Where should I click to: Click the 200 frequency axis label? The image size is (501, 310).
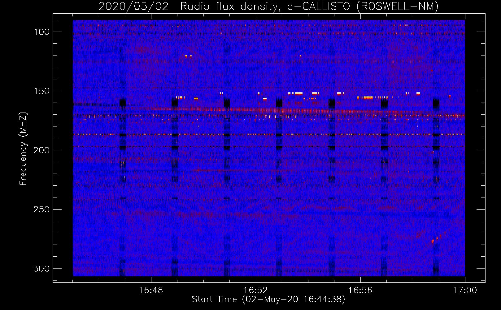click(x=41, y=150)
